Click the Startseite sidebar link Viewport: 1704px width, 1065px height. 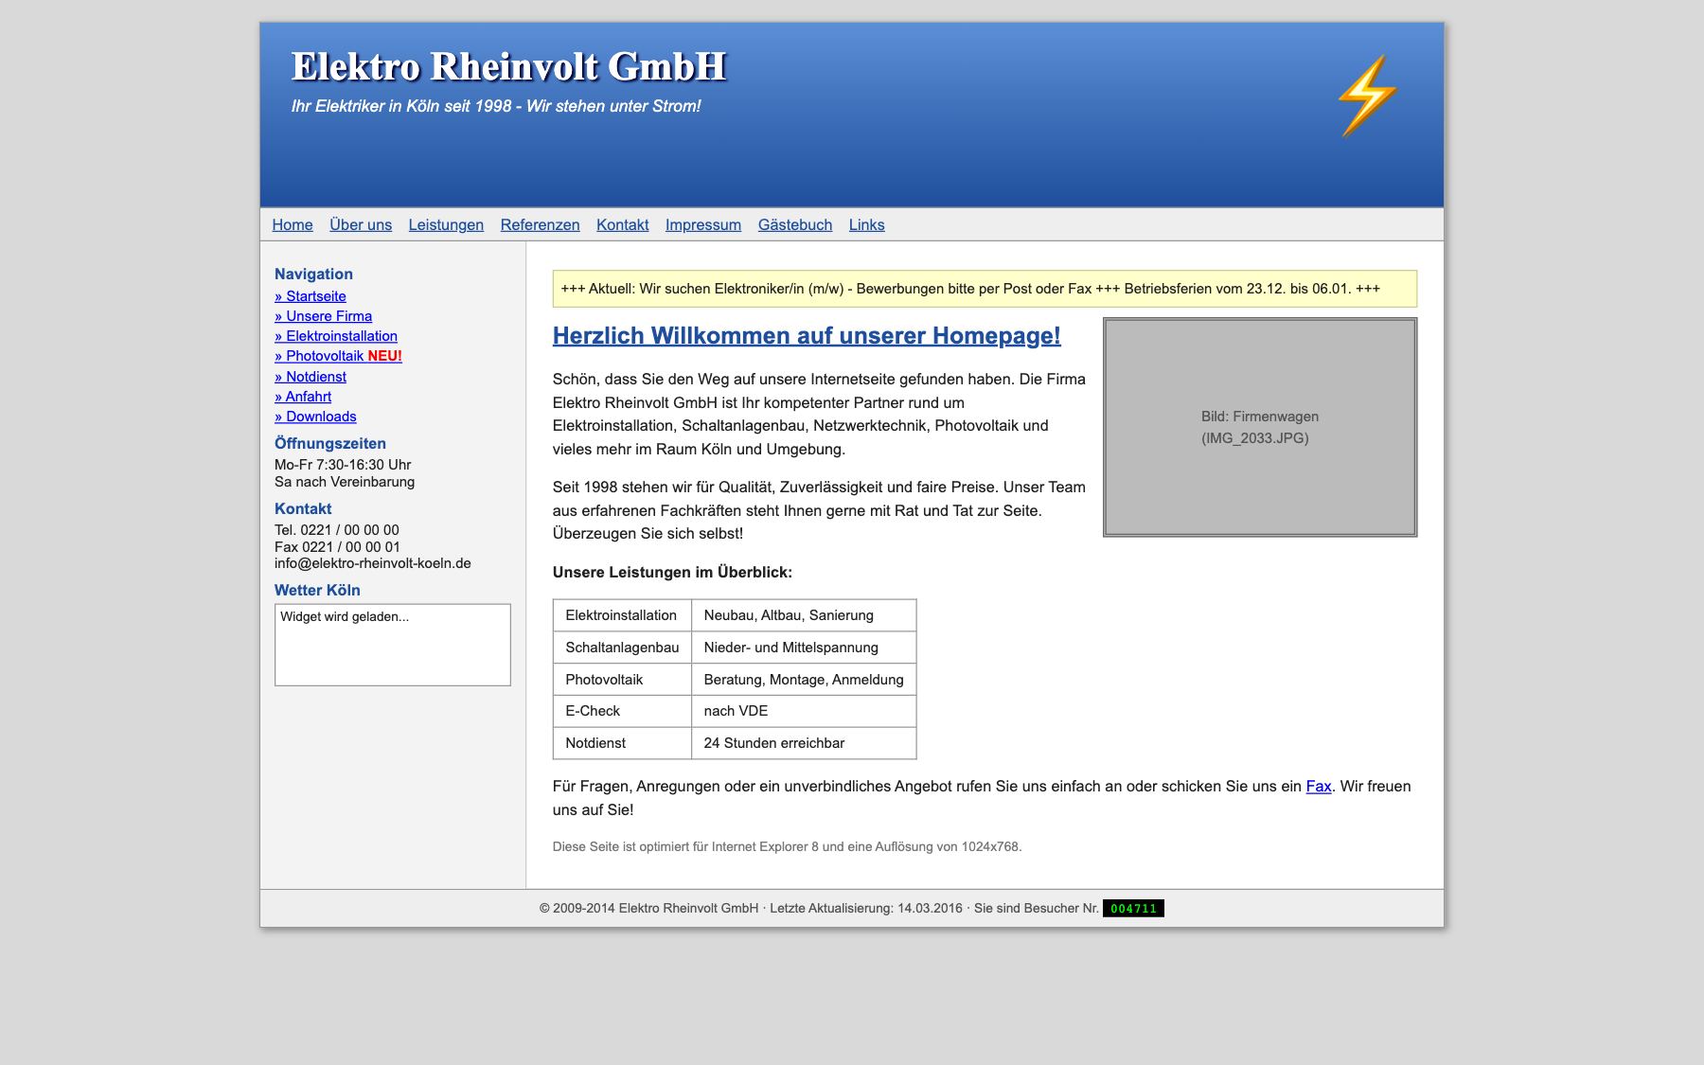pos(311,296)
